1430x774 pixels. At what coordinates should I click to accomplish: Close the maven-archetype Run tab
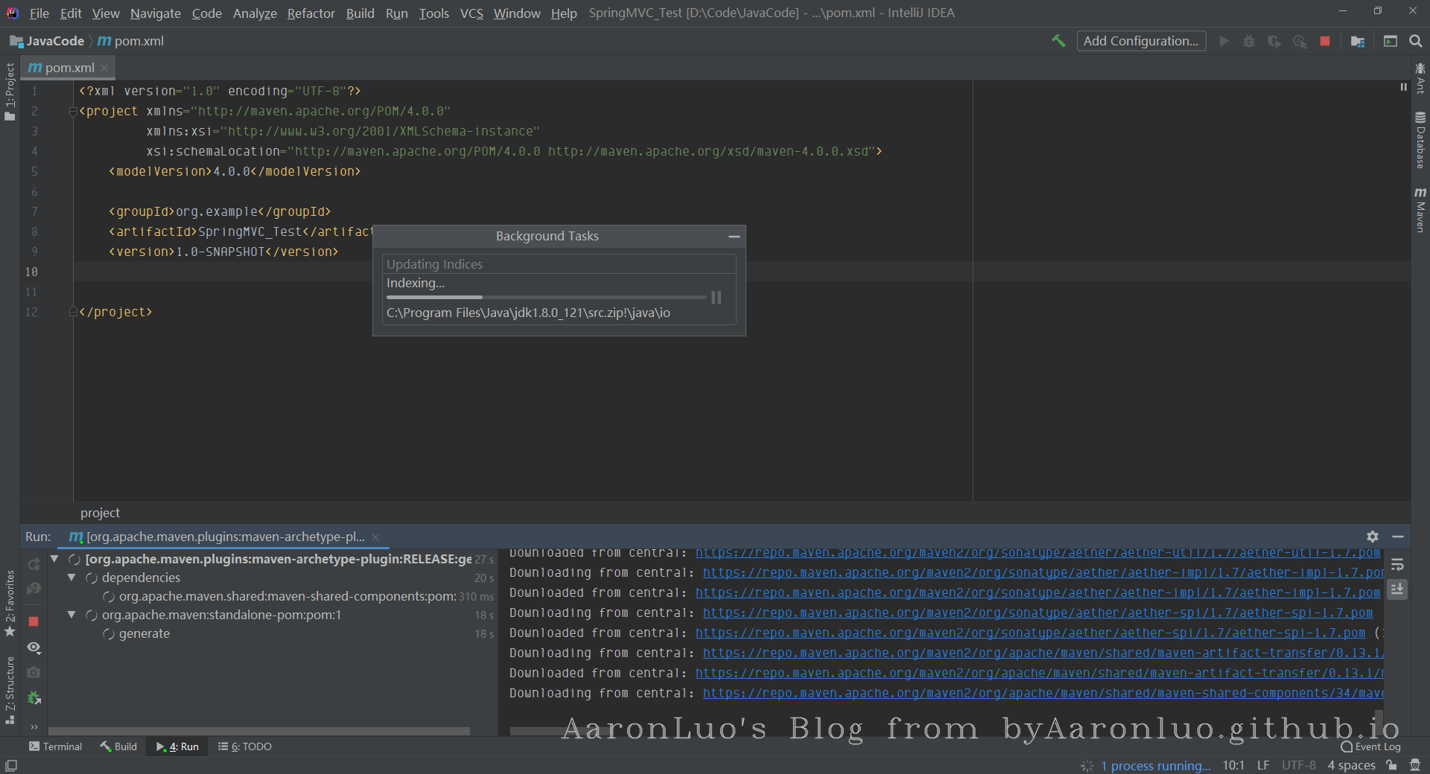[x=375, y=537]
